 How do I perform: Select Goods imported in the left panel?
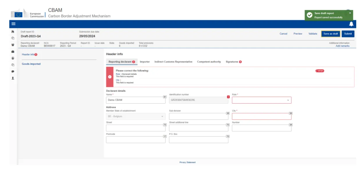click(x=31, y=64)
